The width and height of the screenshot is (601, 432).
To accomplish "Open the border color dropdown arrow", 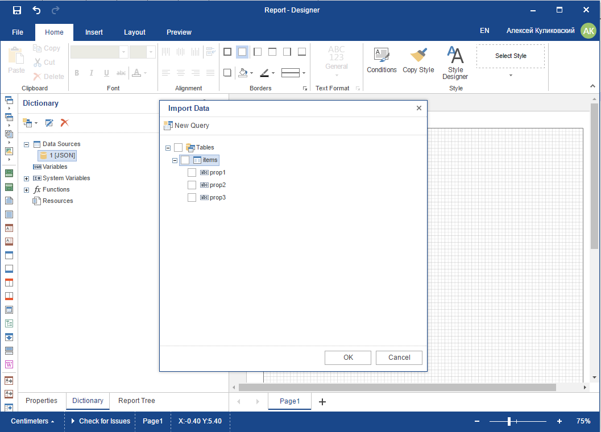I will point(273,73).
